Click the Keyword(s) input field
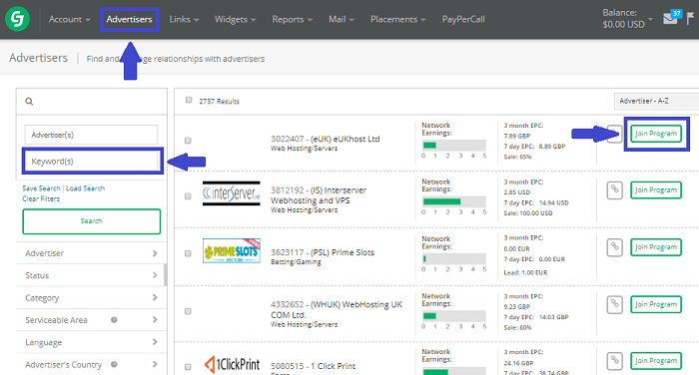699x375 pixels. pos(92,162)
